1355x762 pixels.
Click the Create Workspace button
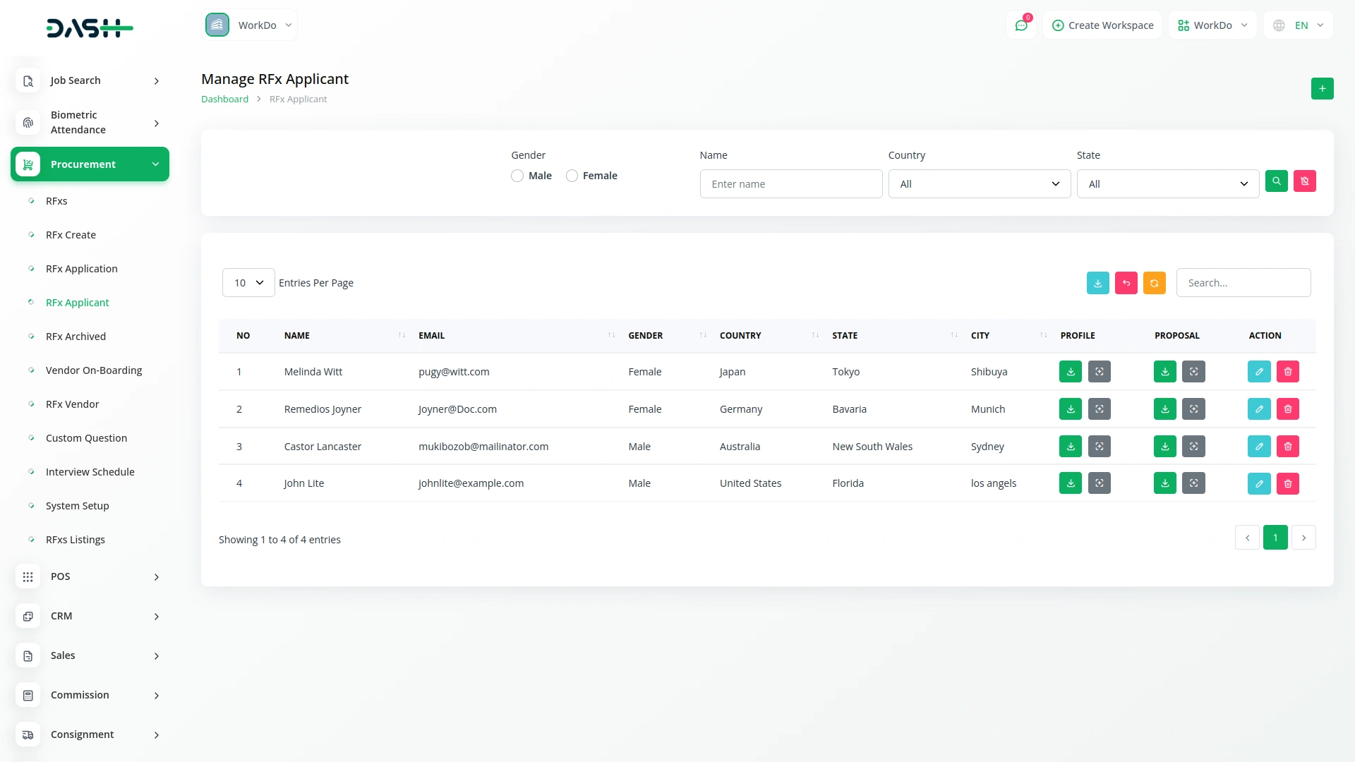coord(1102,25)
